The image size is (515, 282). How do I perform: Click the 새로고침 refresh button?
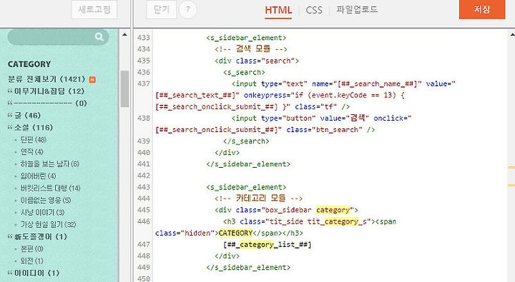[94, 9]
